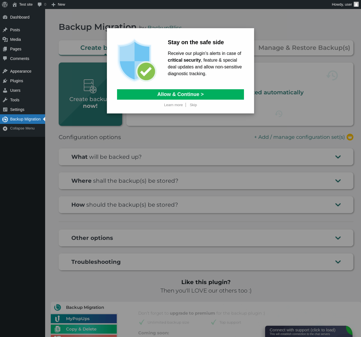This screenshot has width=361, height=337.
Task: Expand the Troubleshooting chevron
Action: point(338,262)
